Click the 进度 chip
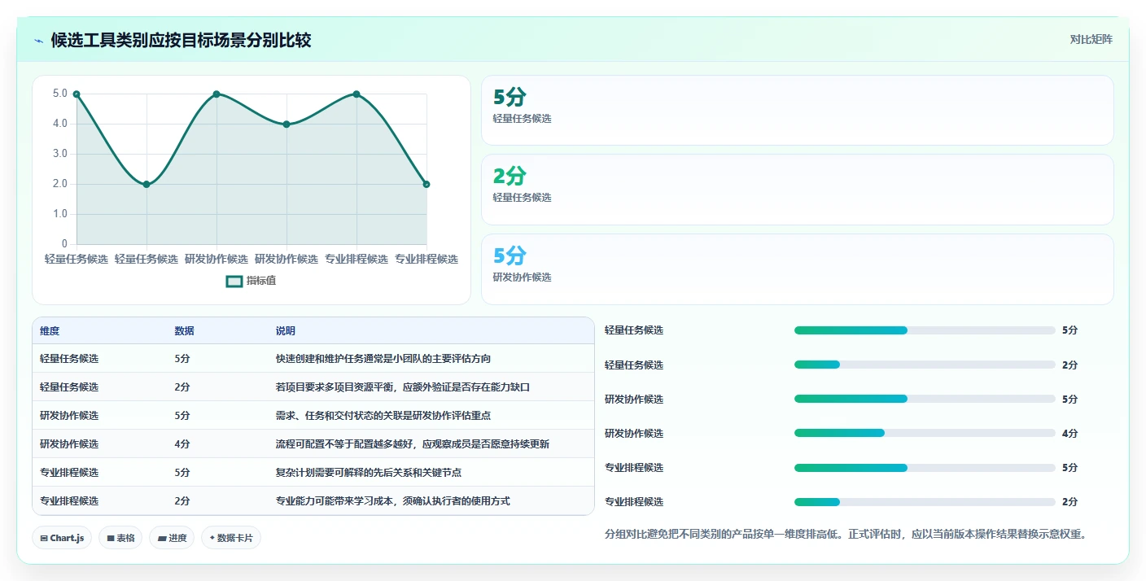The width and height of the screenshot is (1146, 581). tap(172, 538)
